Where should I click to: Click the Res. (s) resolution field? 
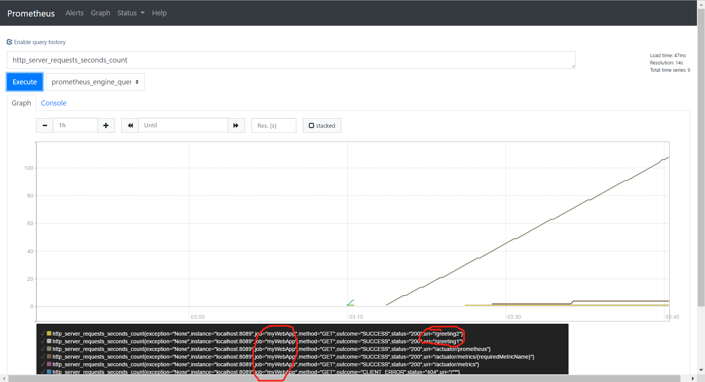pos(274,125)
